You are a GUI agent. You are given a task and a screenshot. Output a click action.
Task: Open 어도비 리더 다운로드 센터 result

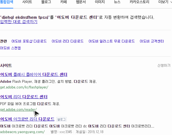[24, 97]
